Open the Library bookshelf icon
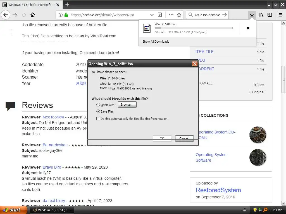 pos(261,15)
